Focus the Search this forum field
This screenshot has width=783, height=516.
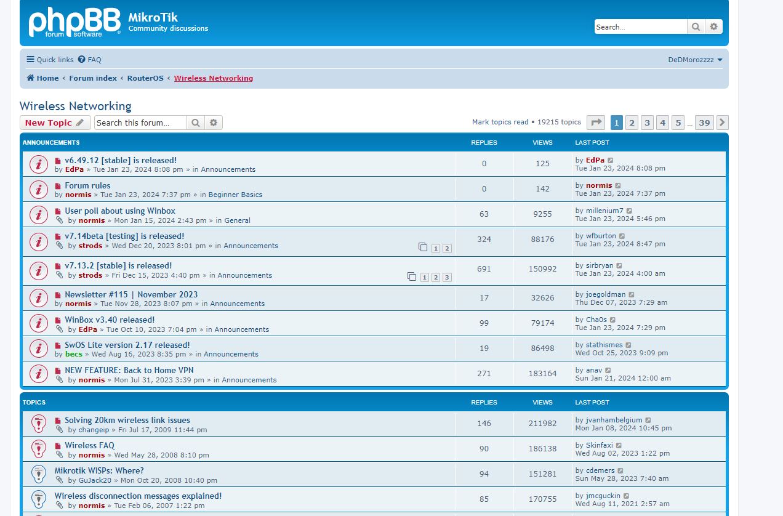(140, 123)
